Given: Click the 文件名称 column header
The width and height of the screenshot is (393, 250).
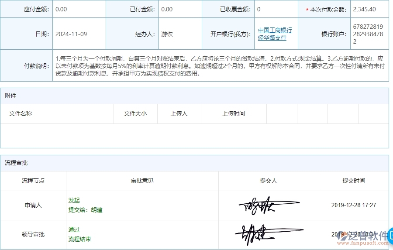Looking at the screenshot, I should [x=20, y=113].
